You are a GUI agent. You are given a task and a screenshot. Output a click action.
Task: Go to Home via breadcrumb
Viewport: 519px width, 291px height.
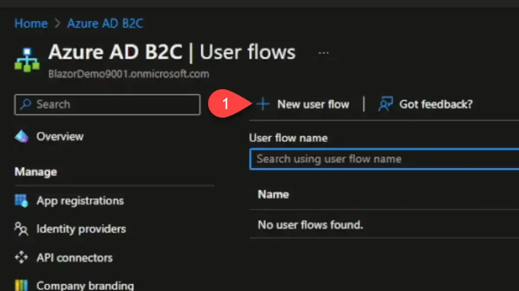(x=31, y=23)
